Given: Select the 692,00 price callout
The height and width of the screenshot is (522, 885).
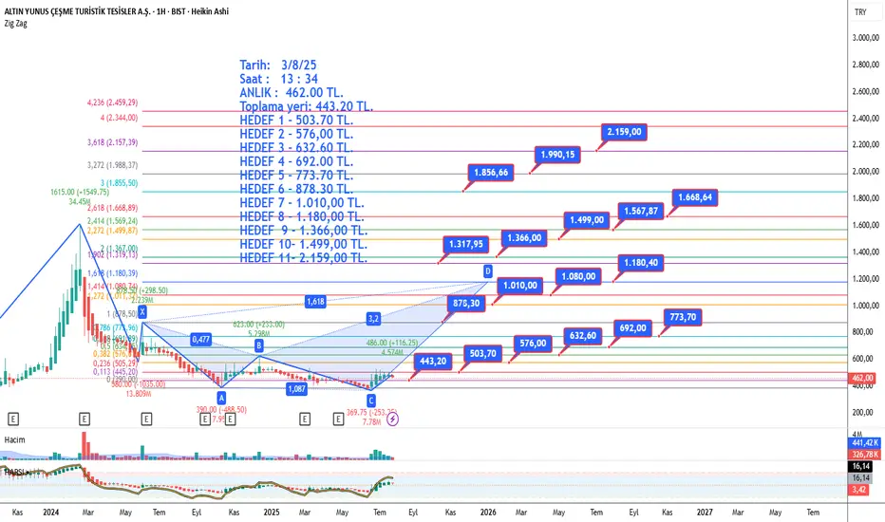Looking at the screenshot, I should point(632,327).
